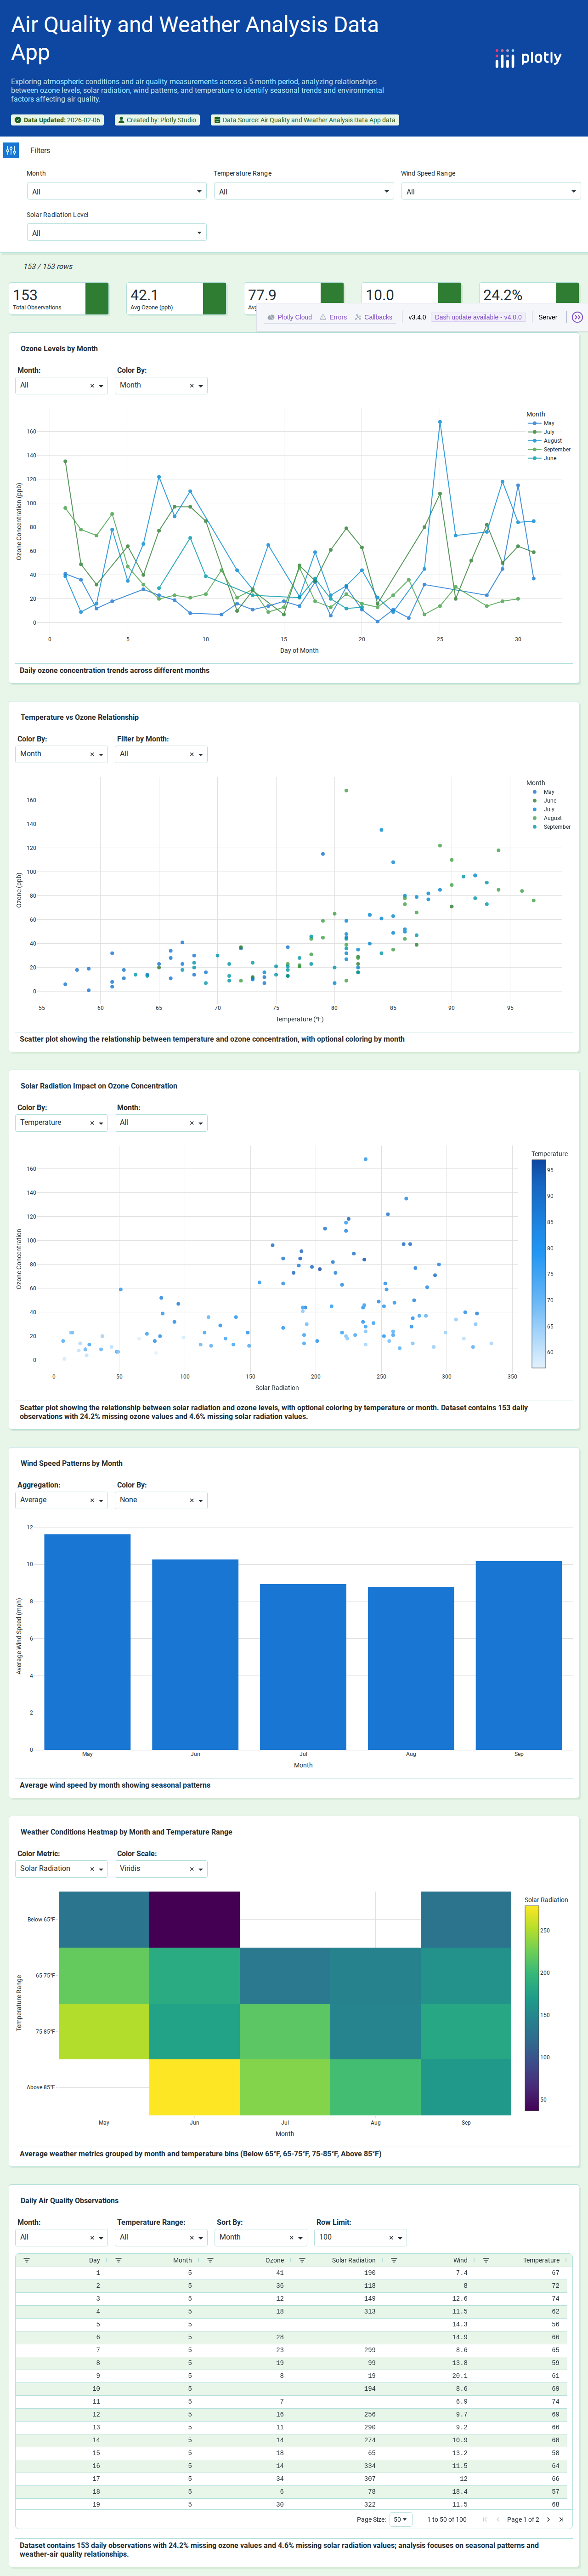This screenshot has height=2576, width=588.
Task: Open the Temperature column filter menu icon
Action: (x=486, y=2260)
